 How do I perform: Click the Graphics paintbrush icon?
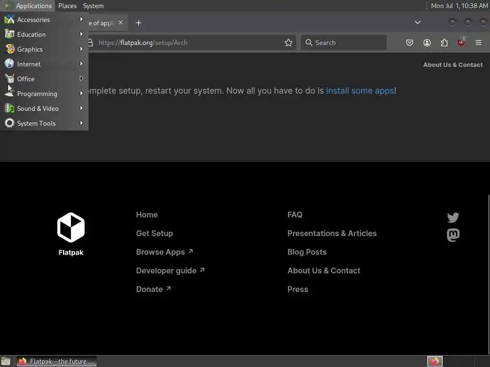pos(10,49)
